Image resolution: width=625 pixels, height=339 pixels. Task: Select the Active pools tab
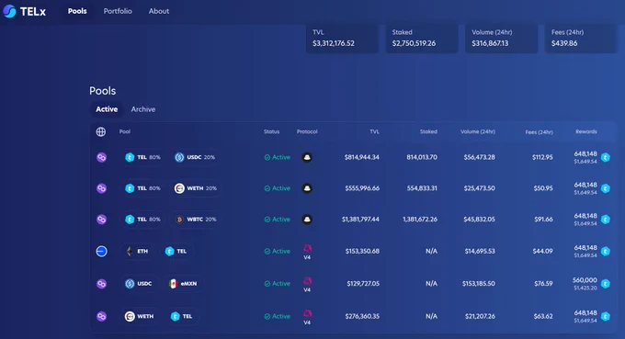107,109
